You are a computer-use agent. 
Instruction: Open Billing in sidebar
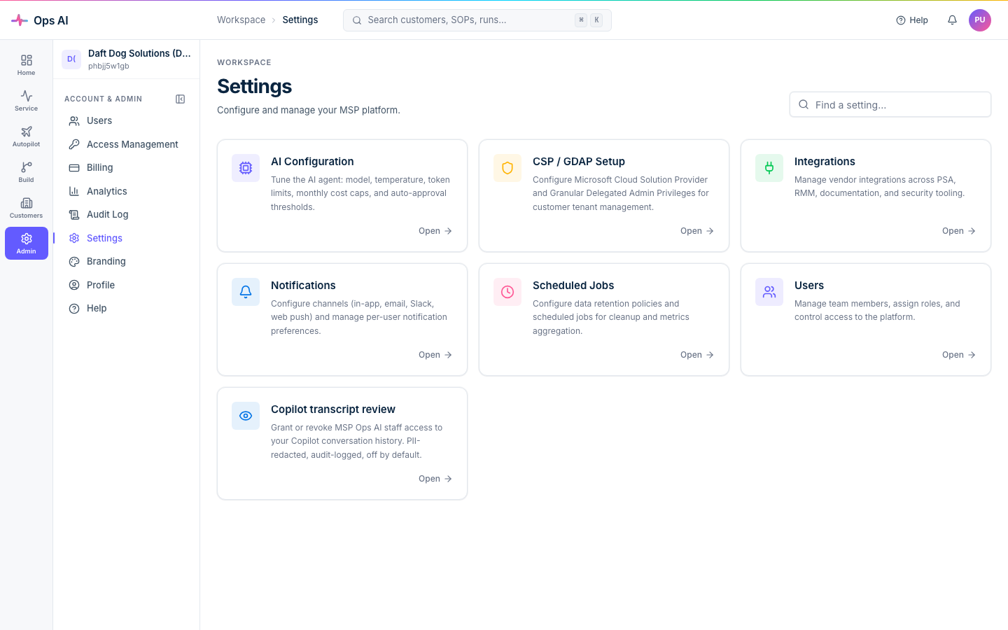pyautogui.click(x=126, y=168)
